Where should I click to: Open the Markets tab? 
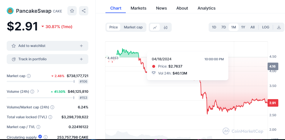pyautogui.click(x=138, y=8)
